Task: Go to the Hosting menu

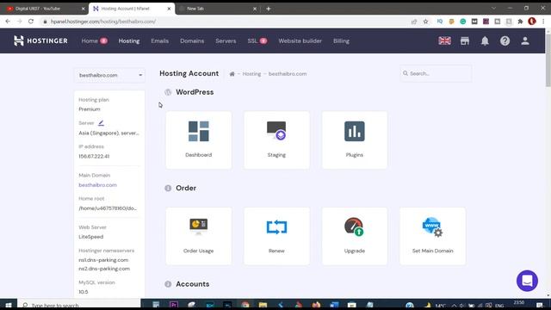Action: 129,40
